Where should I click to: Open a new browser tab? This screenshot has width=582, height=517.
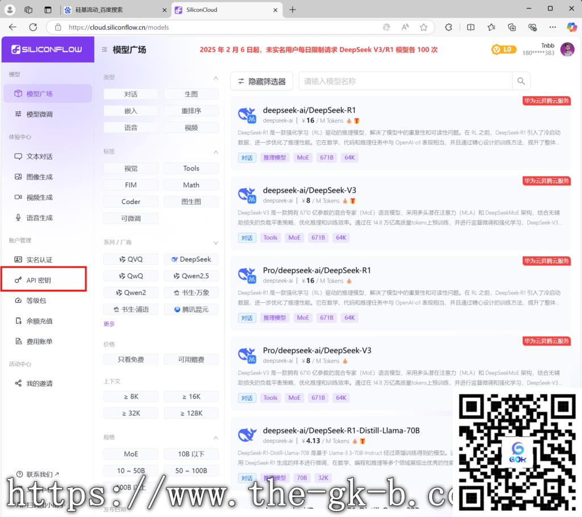293,10
